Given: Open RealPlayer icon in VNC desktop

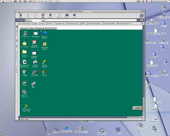Looking at the screenshot, I should 36,33.
